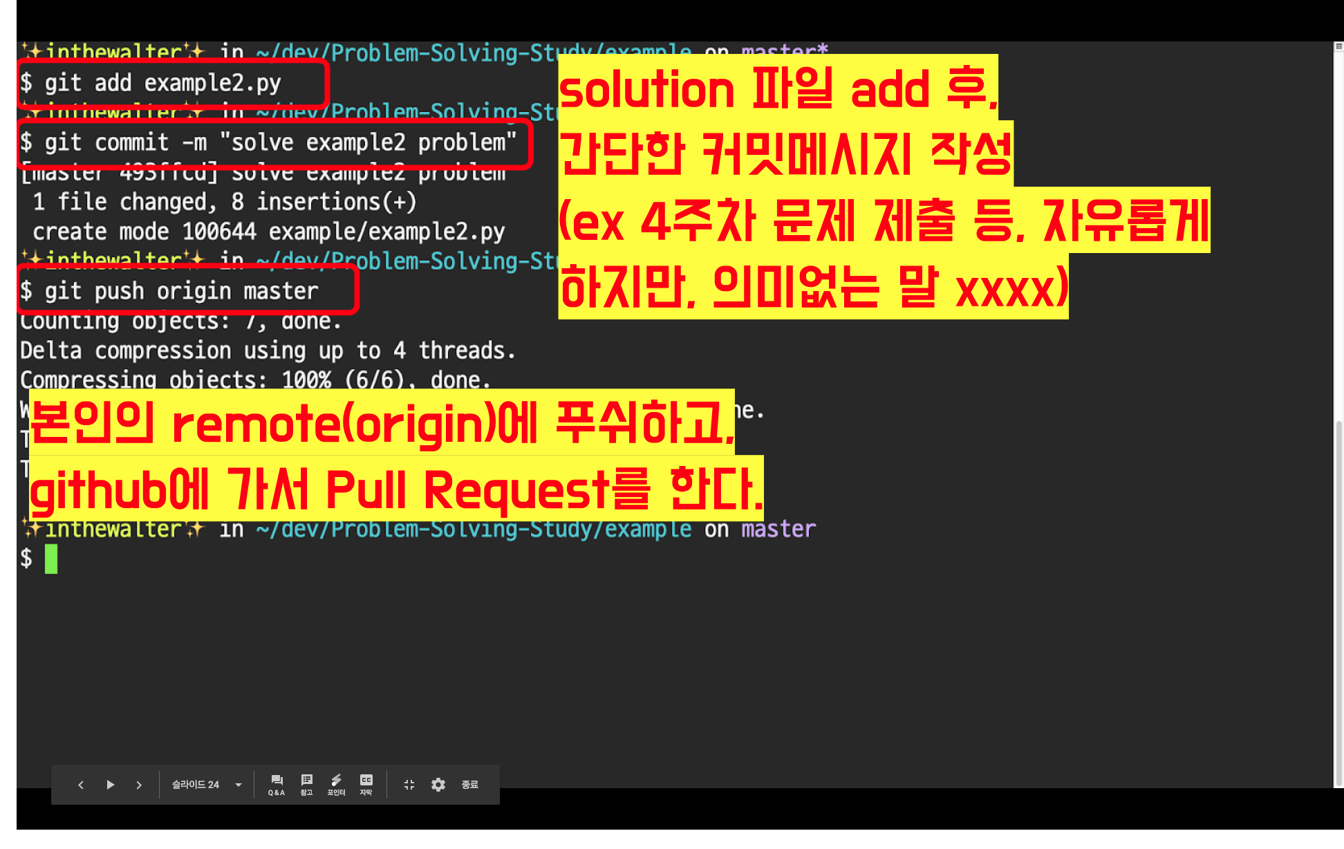Viewport: 1344px width, 849px height.
Task: Click the git commit command red box
Action: click(x=274, y=143)
